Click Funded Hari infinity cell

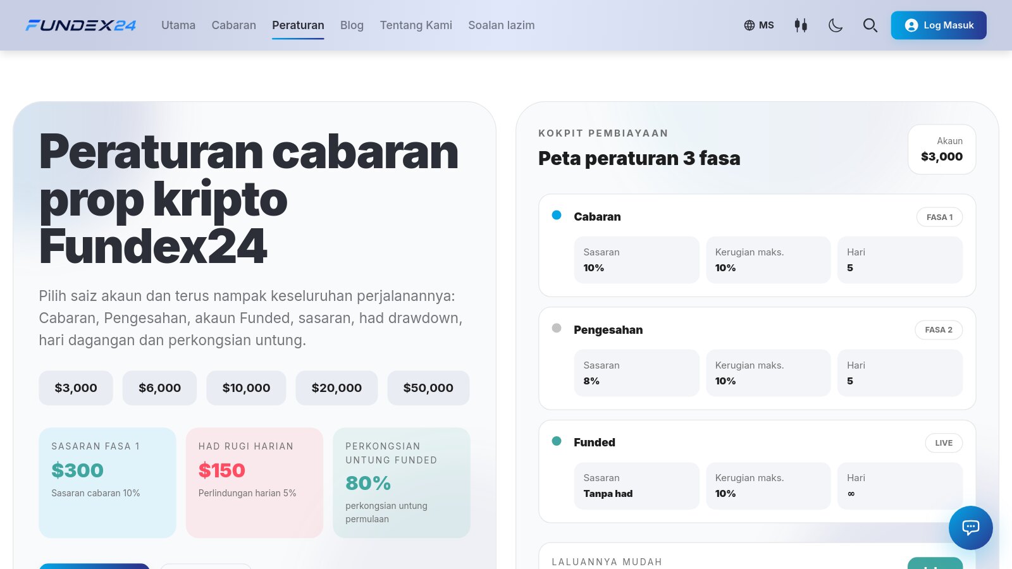pyautogui.click(x=900, y=486)
